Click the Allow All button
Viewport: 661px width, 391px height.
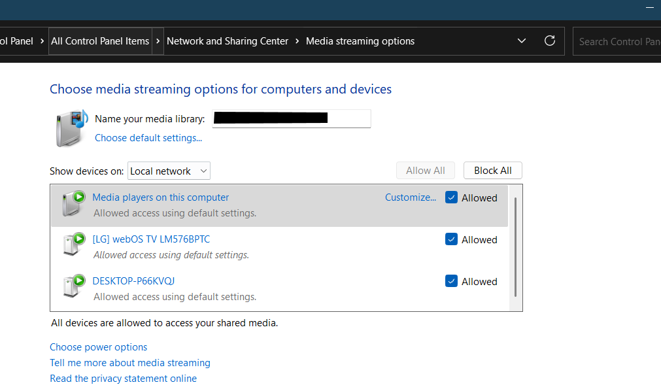(x=426, y=171)
